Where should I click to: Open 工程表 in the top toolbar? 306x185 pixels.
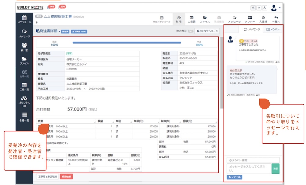[x=191, y=19]
